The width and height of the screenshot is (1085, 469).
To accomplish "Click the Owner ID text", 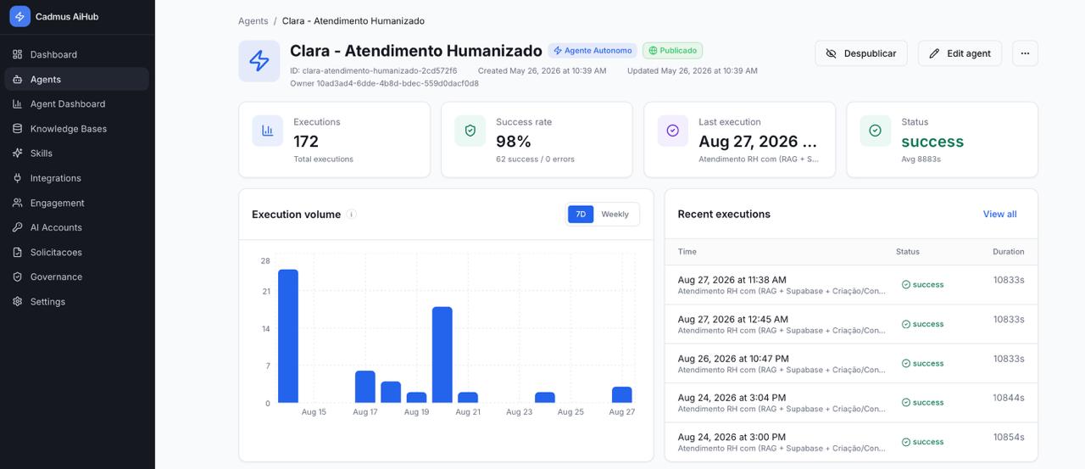I will (384, 83).
